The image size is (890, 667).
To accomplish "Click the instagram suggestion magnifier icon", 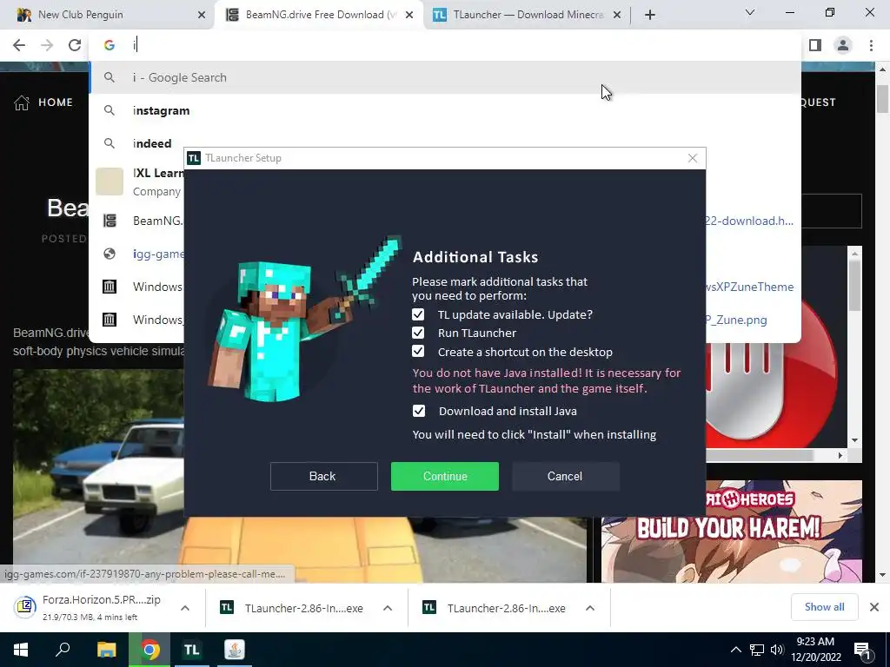I will pyautogui.click(x=110, y=110).
